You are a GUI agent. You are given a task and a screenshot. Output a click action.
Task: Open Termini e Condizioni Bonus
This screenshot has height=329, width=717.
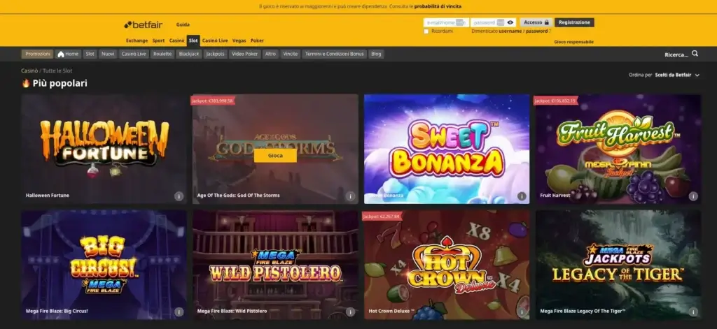coord(334,54)
